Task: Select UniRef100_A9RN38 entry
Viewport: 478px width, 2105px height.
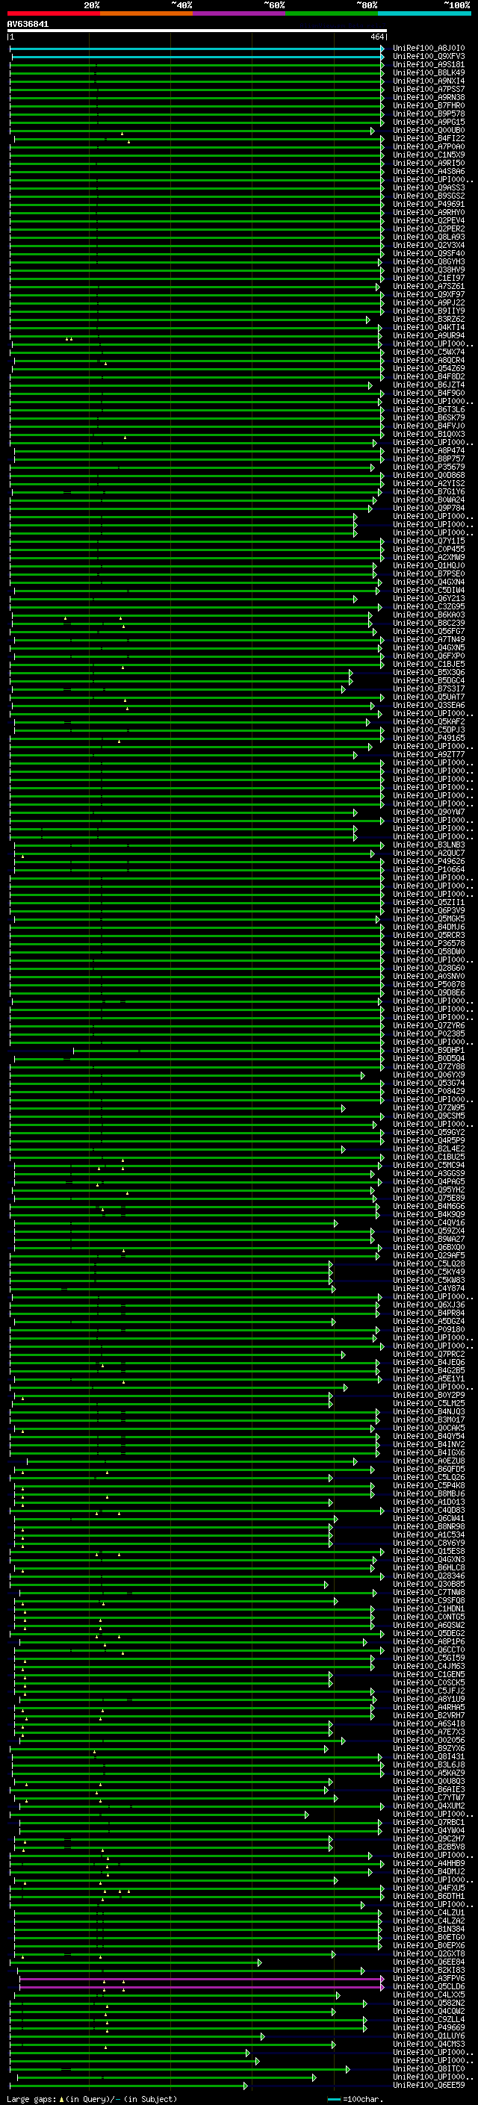Action: pyautogui.click(x=429, y=97)
